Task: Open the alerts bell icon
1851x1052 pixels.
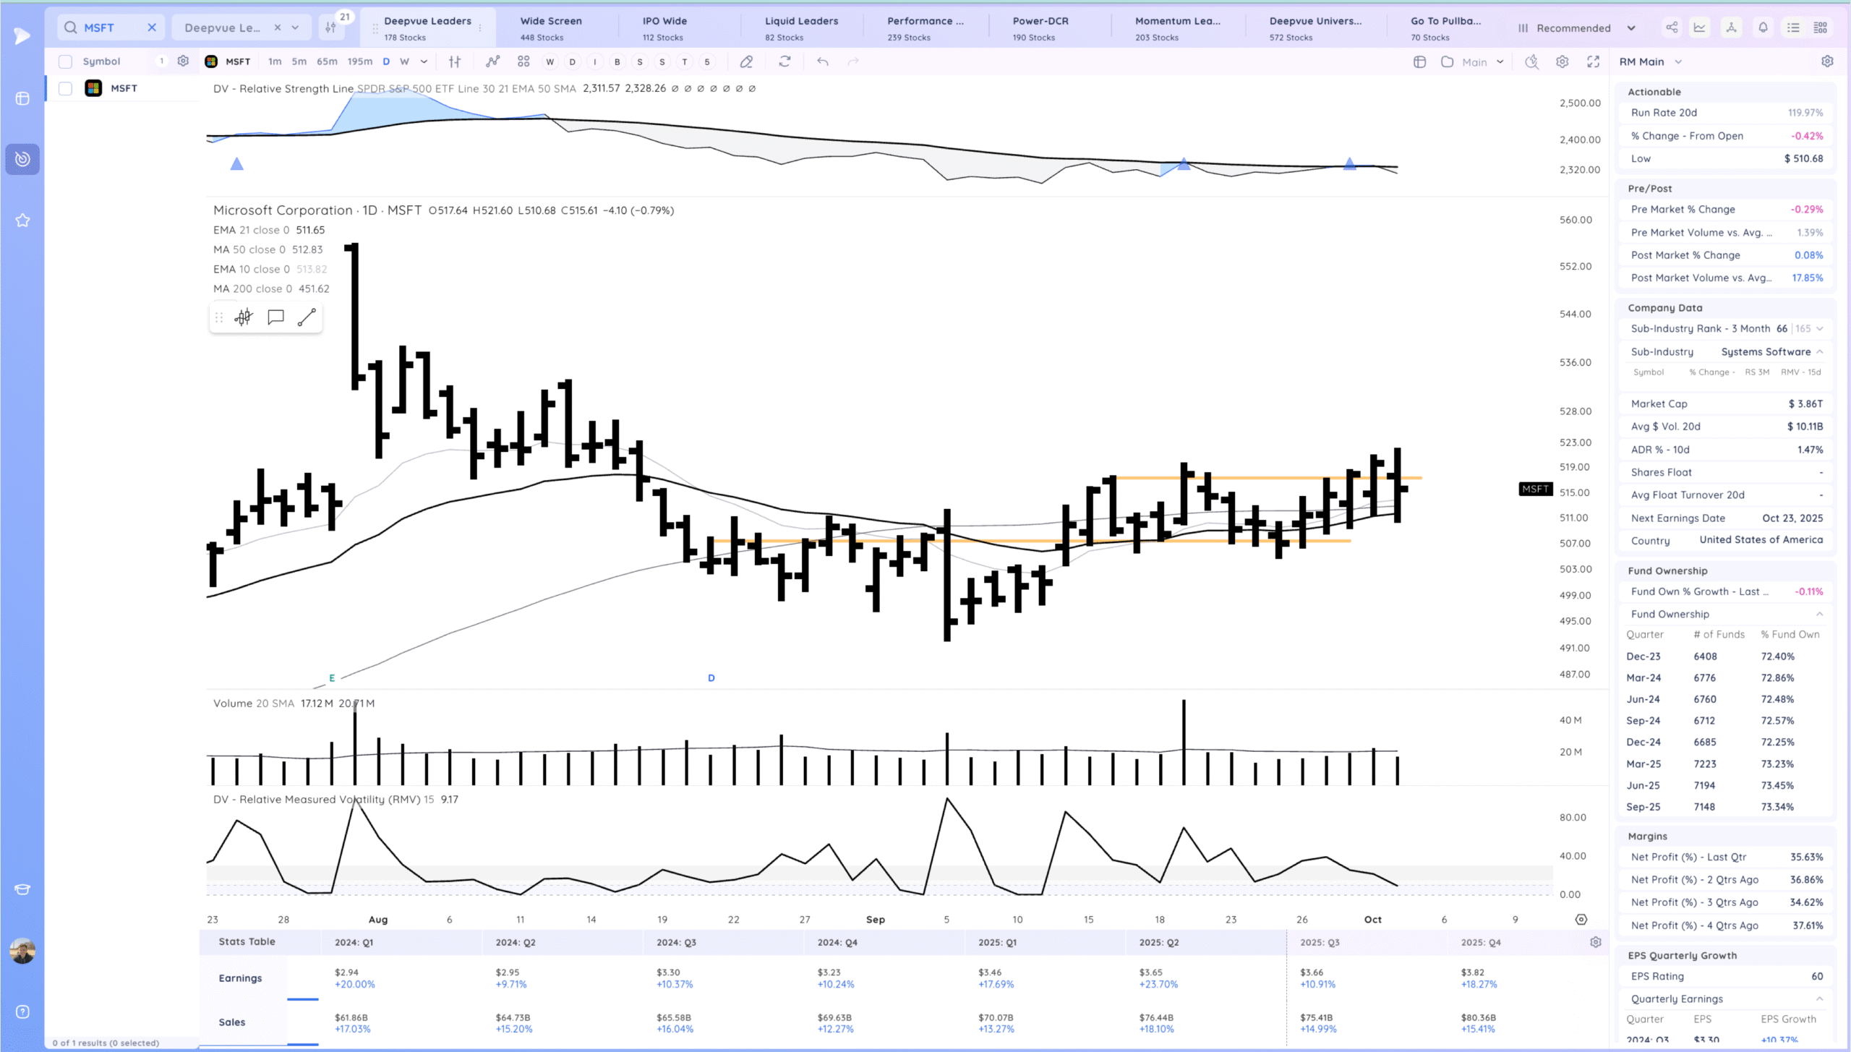Action: pyautogui.click(x=1763, y=27)
